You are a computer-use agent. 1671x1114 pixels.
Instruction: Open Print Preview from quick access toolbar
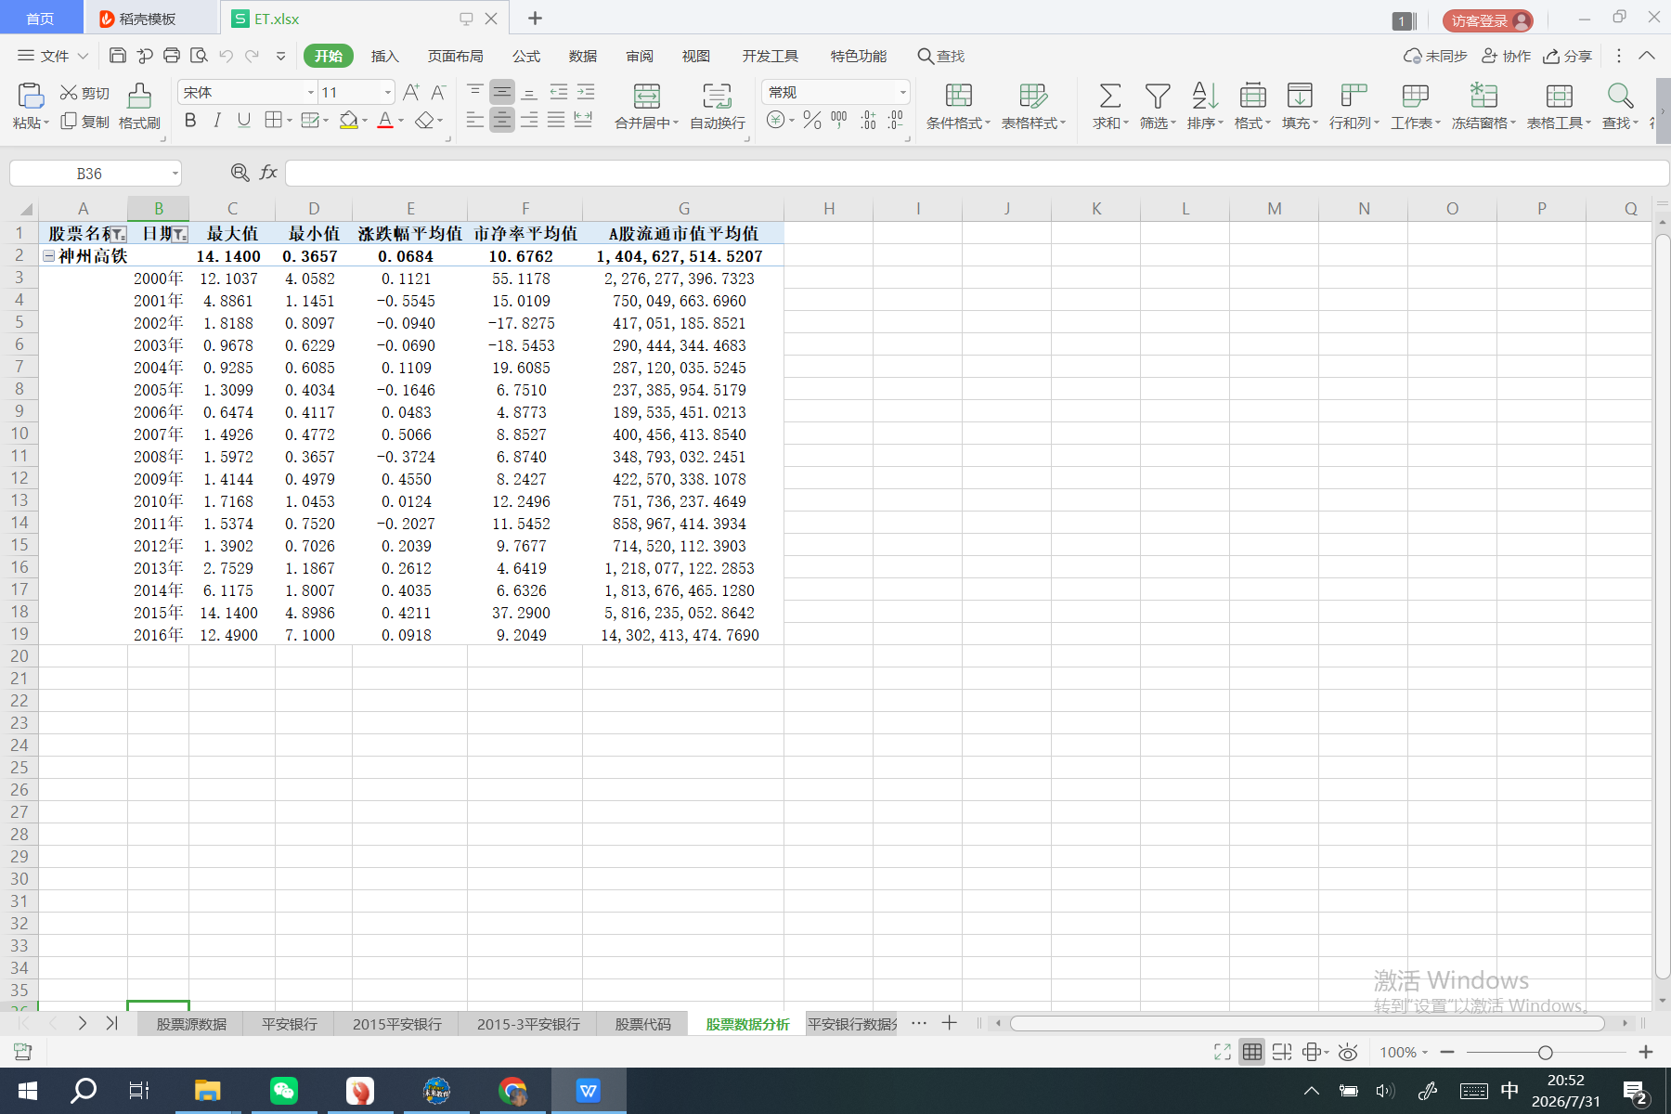(199, 56)
